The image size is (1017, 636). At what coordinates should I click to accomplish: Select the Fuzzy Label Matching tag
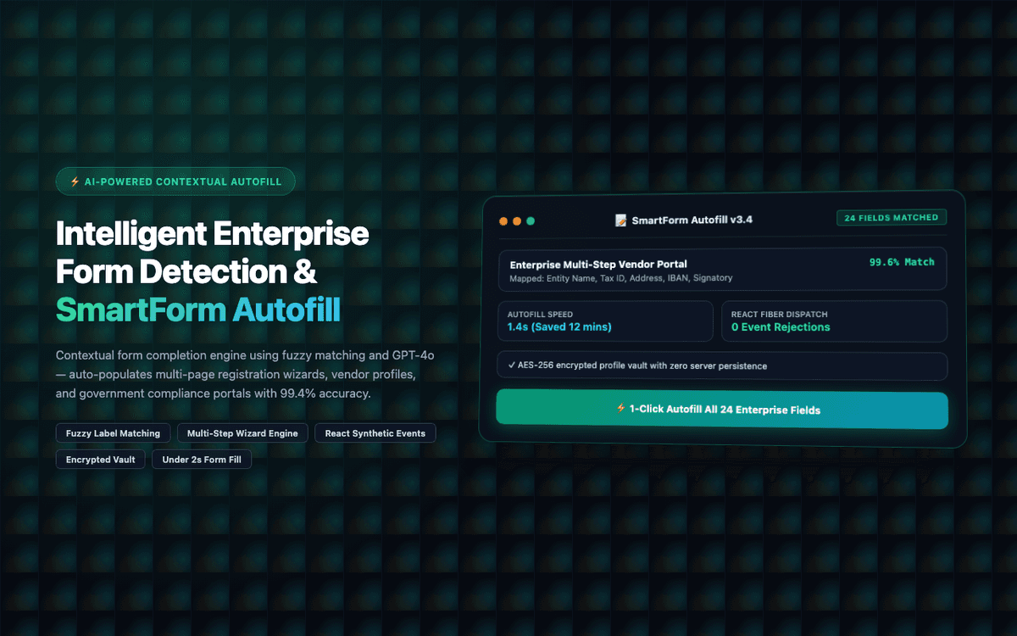(114, 433)
